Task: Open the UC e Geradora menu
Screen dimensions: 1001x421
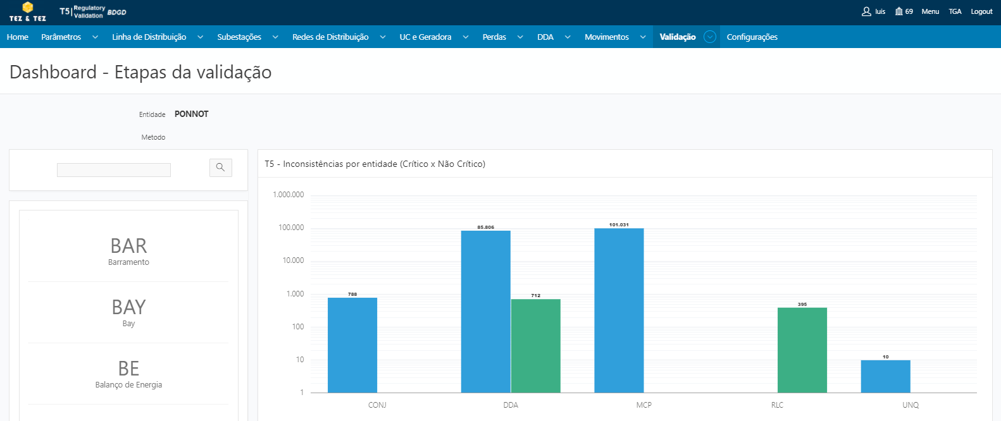Action: pyautogui.click(x=425, y=37)
